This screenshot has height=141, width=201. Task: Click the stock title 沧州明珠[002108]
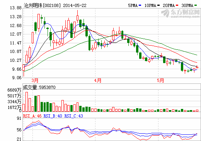tap(42, 5)
